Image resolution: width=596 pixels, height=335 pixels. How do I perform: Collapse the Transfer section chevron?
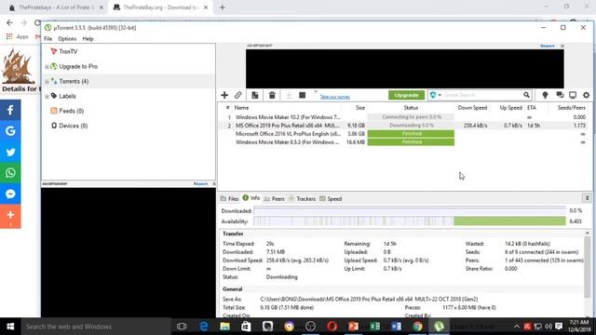(587, 234)
